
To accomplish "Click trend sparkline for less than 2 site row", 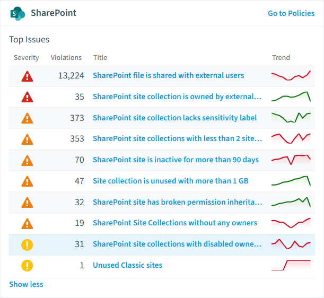I will (291, 138).
